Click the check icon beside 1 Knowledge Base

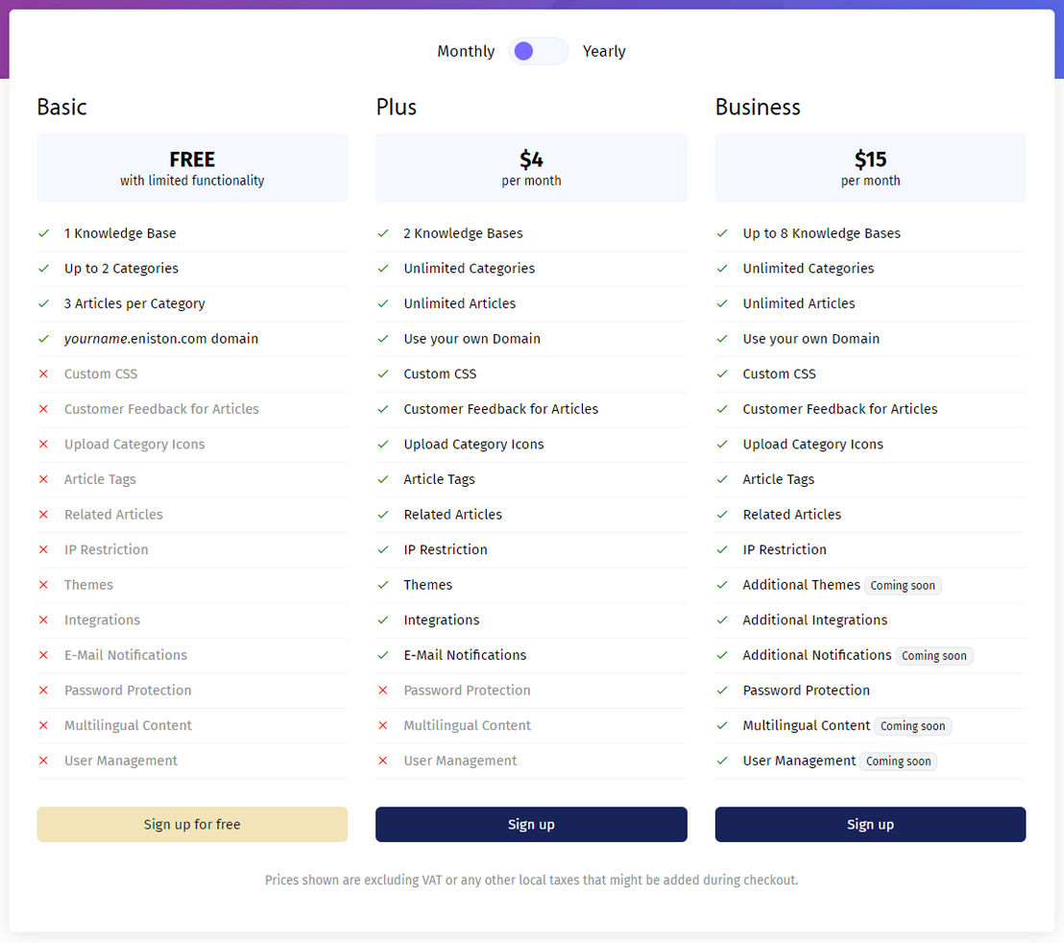pyautogui.click(x=44, y=233)
